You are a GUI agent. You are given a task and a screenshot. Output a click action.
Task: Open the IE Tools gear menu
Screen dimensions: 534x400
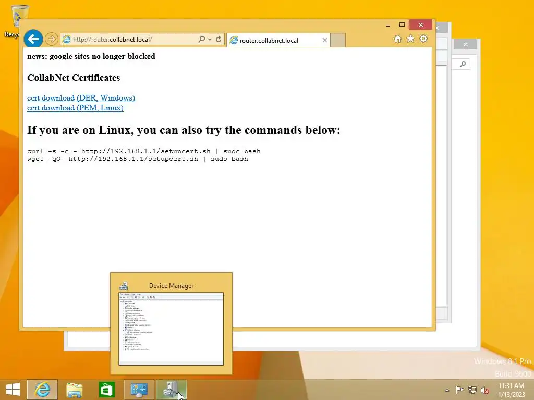coord(423,39)
